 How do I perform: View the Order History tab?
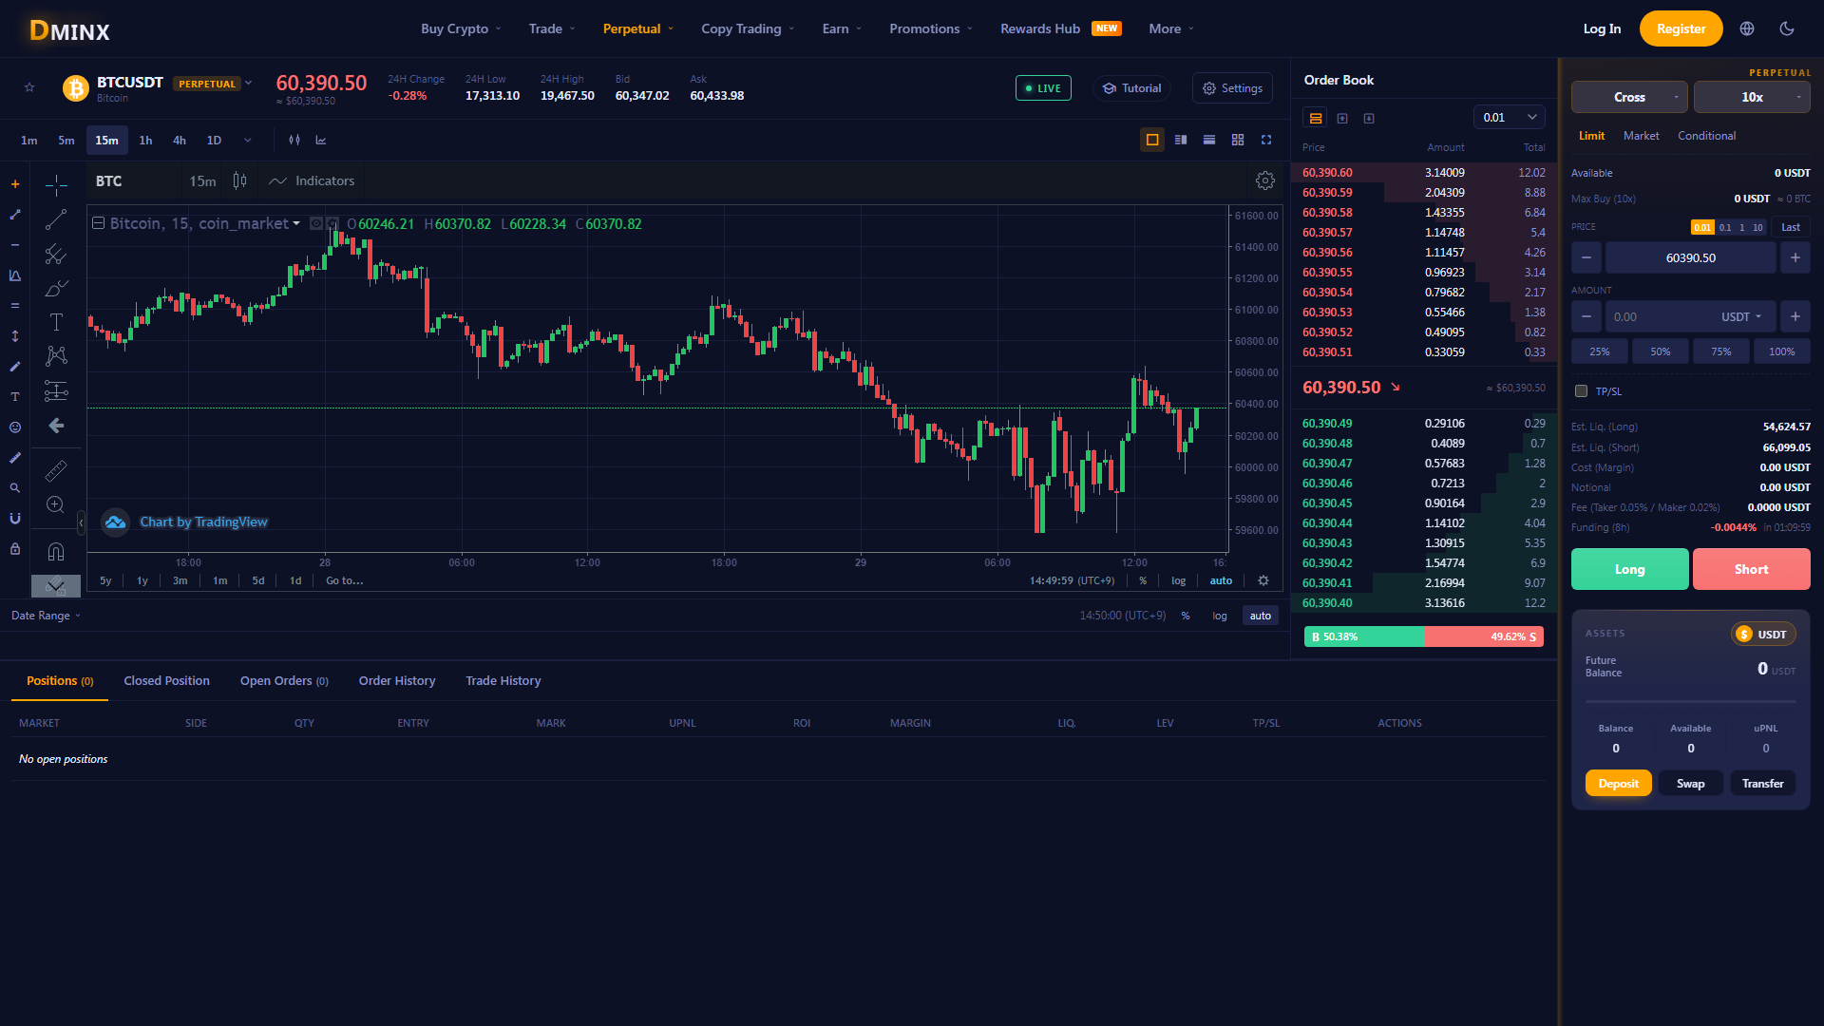pyautogui.click(x=397, y=680)
